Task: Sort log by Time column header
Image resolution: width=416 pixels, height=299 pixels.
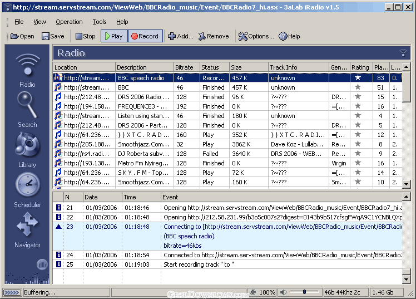Action: tap(141, 197)
